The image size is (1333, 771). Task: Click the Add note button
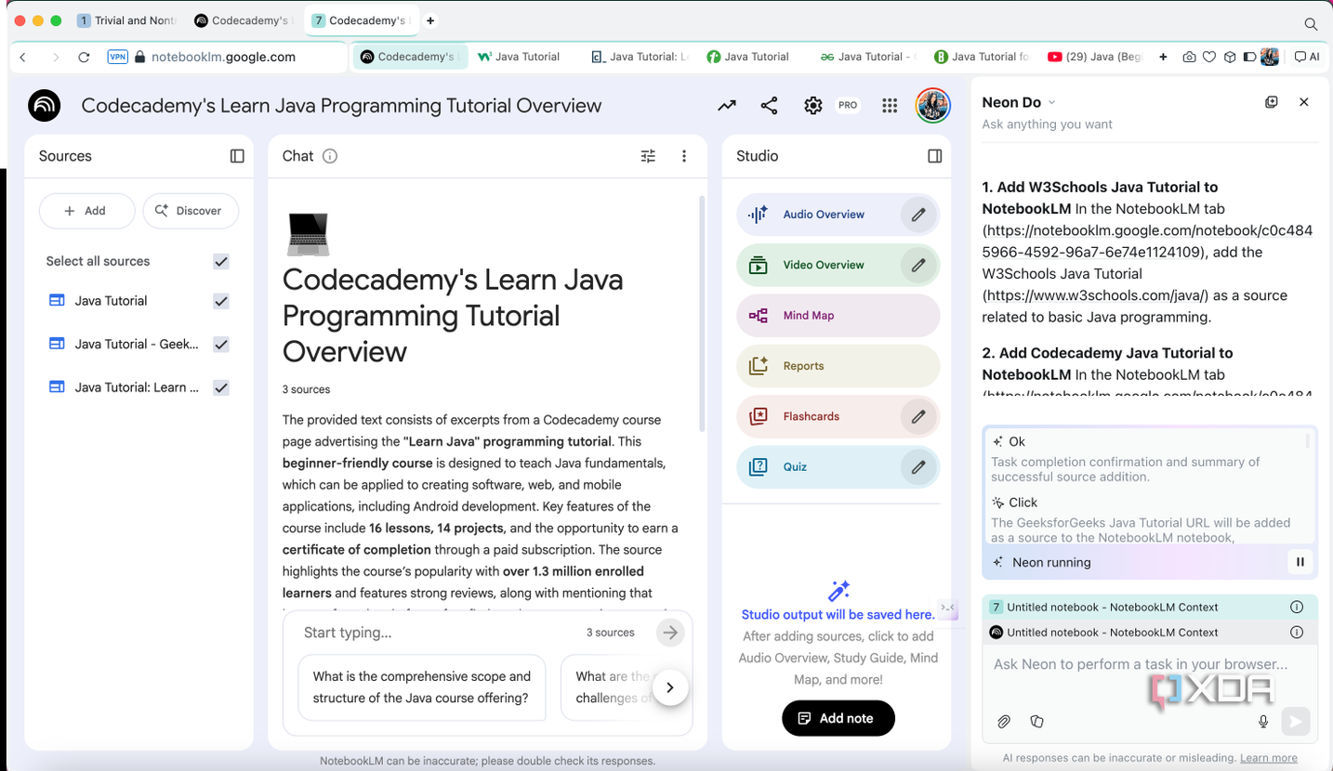pos(838,718)
